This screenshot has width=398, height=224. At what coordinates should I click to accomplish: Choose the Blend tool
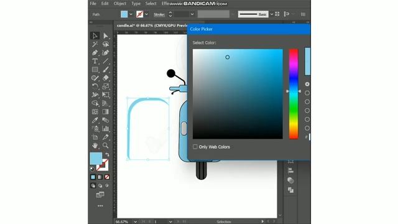pyautogui.click(x=106, y=120)
